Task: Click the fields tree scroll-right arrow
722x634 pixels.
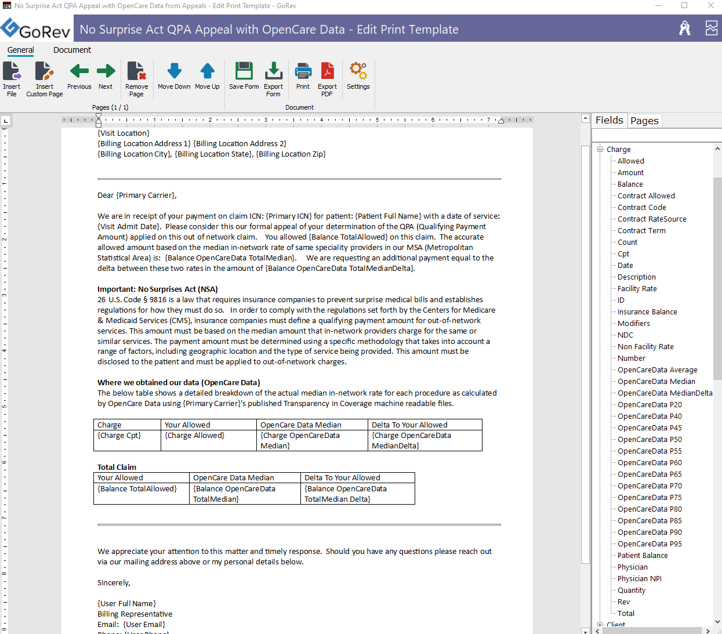Action: click(708, 631)
